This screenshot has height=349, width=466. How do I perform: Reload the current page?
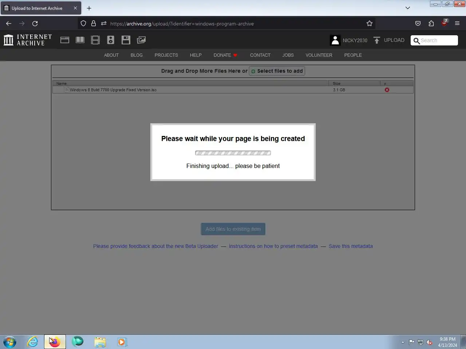click(35, 24)
